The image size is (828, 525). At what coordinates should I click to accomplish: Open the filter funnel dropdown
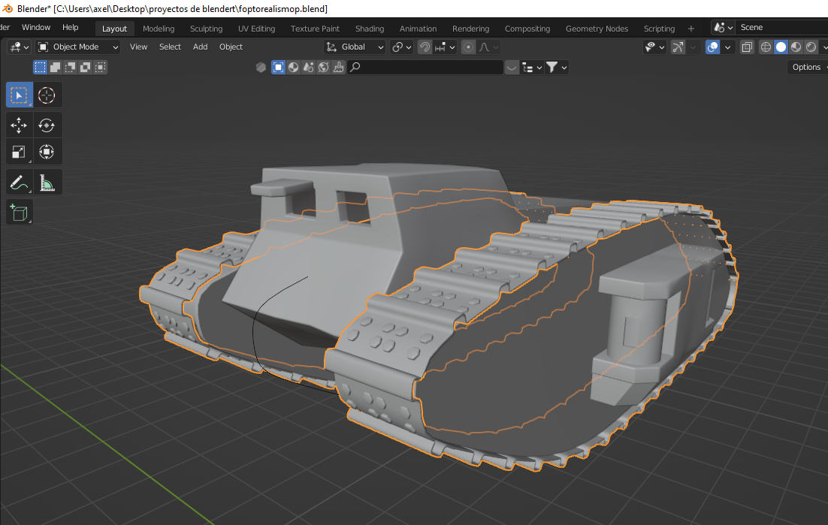pyautogui.click(x=557, y=67)
